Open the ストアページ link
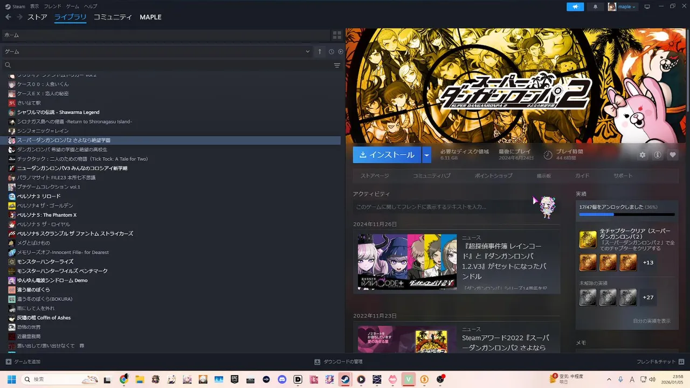Screen dimensions: 690x388 [375, 176]
